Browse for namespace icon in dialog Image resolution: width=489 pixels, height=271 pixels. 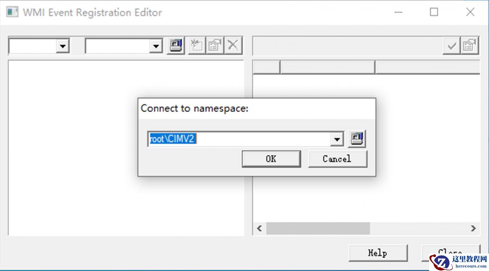(357, 139)
